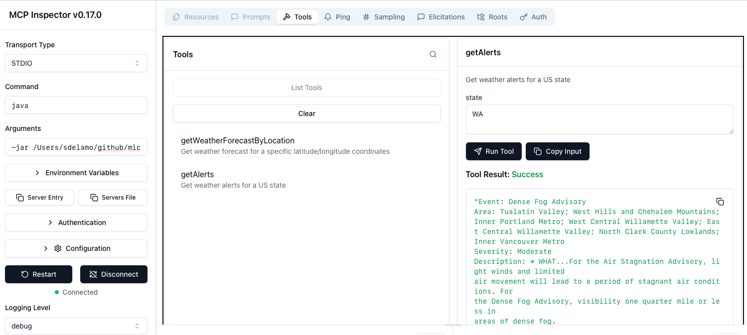Expand the Configuration section
The height and width of the screenshot is (335, 747).
click(76, 248)
